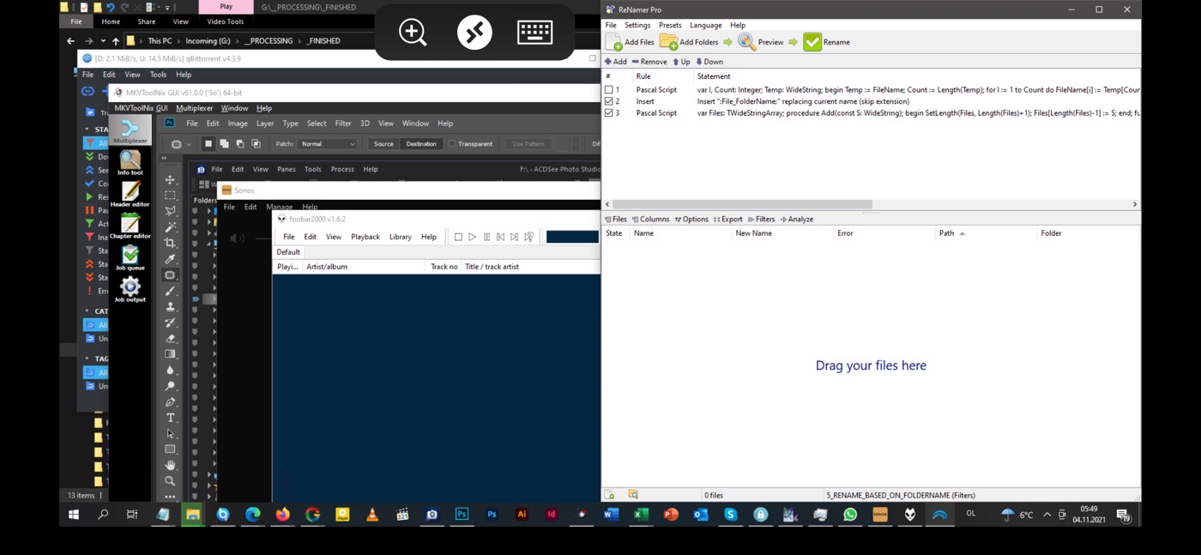Open VLC from the taskbar
Image resolution: width=1201 pixels, height=555 pixels.
tap(372, 515)
